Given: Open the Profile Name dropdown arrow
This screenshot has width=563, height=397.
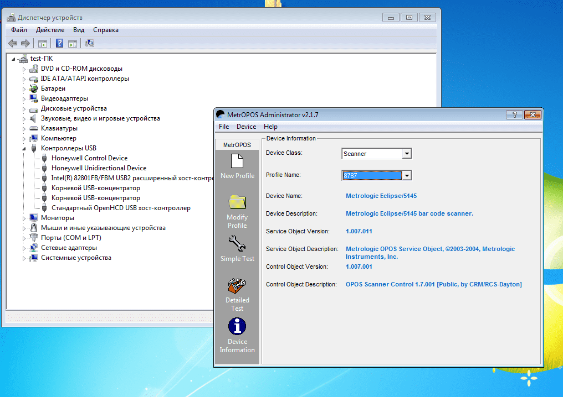Looking at the screenshot, I should (x=406, y=176).
